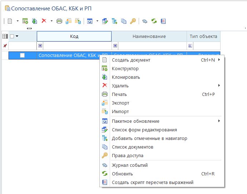Viewport: 247px width, 194px height.
Task: Click the batch update icon in the toolbar
Action: point(90,21)
